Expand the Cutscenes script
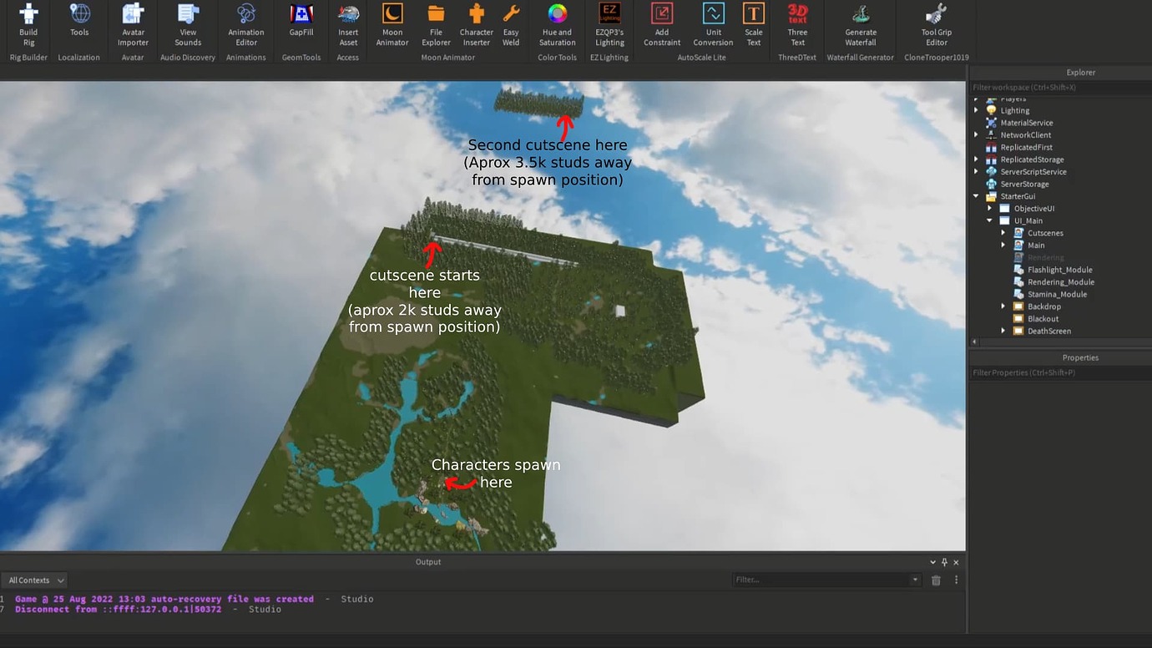1152x648 pixels. pos(1003,233)
